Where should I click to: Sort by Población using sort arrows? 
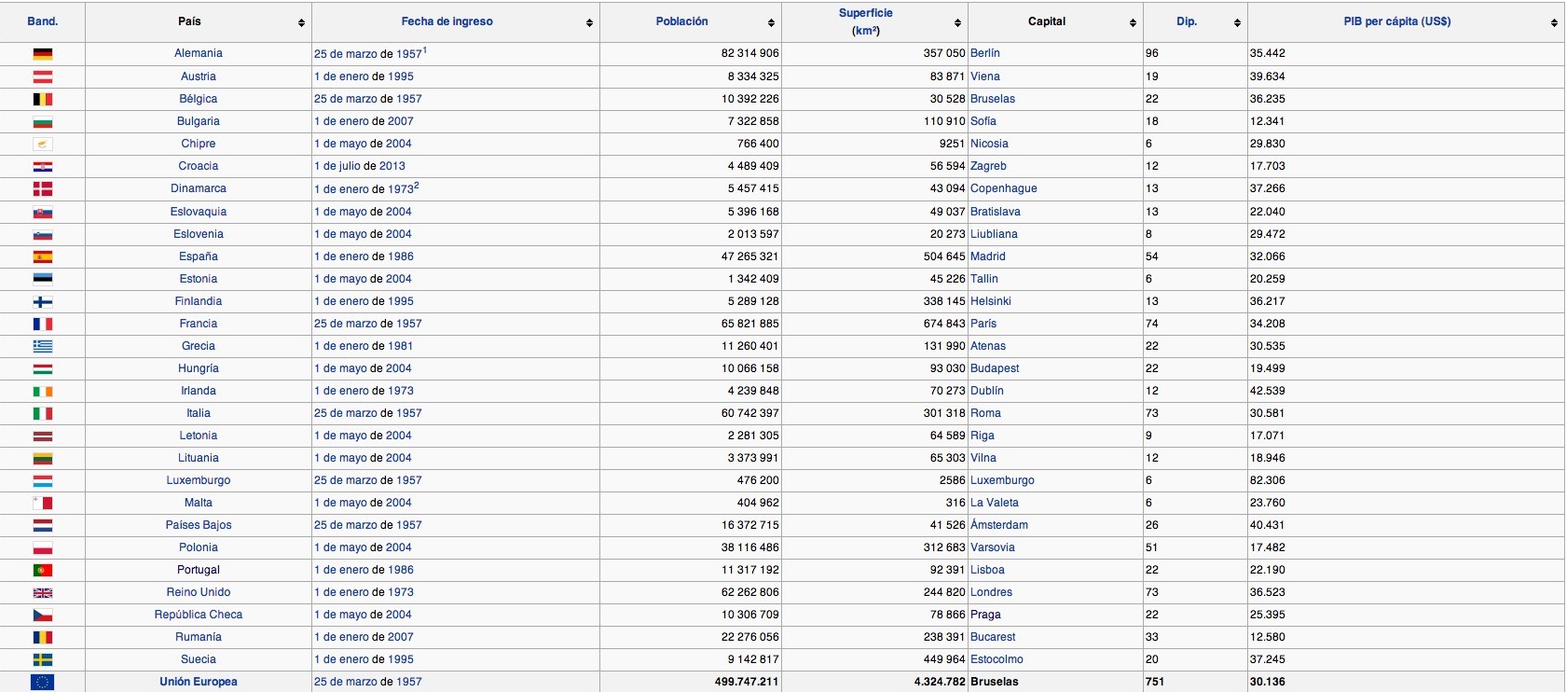pyautogui.click(x=771, y=22)
